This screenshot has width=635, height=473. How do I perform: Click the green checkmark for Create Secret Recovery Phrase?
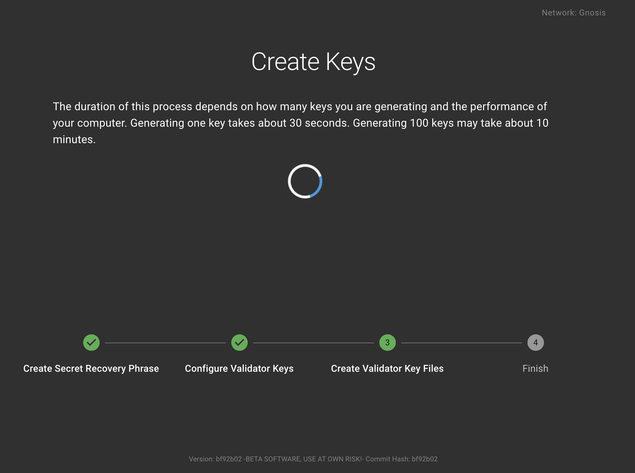point(91,343)
